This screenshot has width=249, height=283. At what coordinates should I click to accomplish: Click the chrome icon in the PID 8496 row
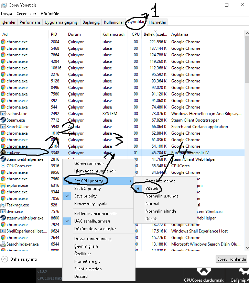[x=3, y=88]
